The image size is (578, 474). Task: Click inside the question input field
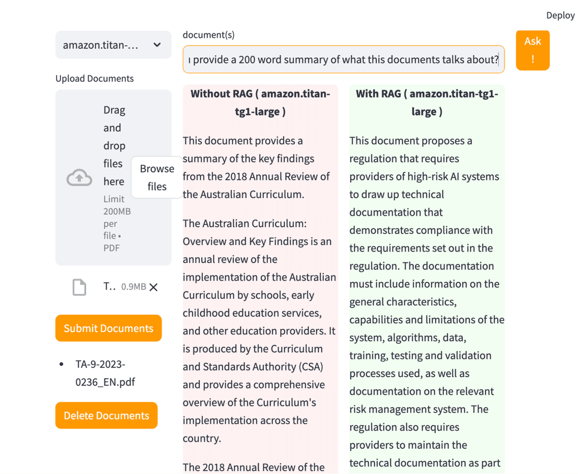[343, 59]
